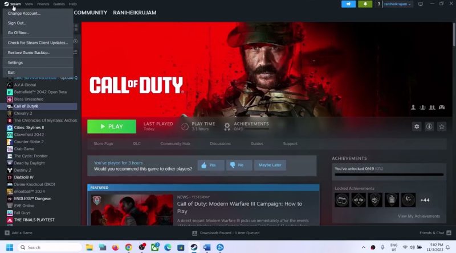Recommend game with Yes button
This screenshot has height=253, width=456.
pyautogui.click(x=211, y=165)
